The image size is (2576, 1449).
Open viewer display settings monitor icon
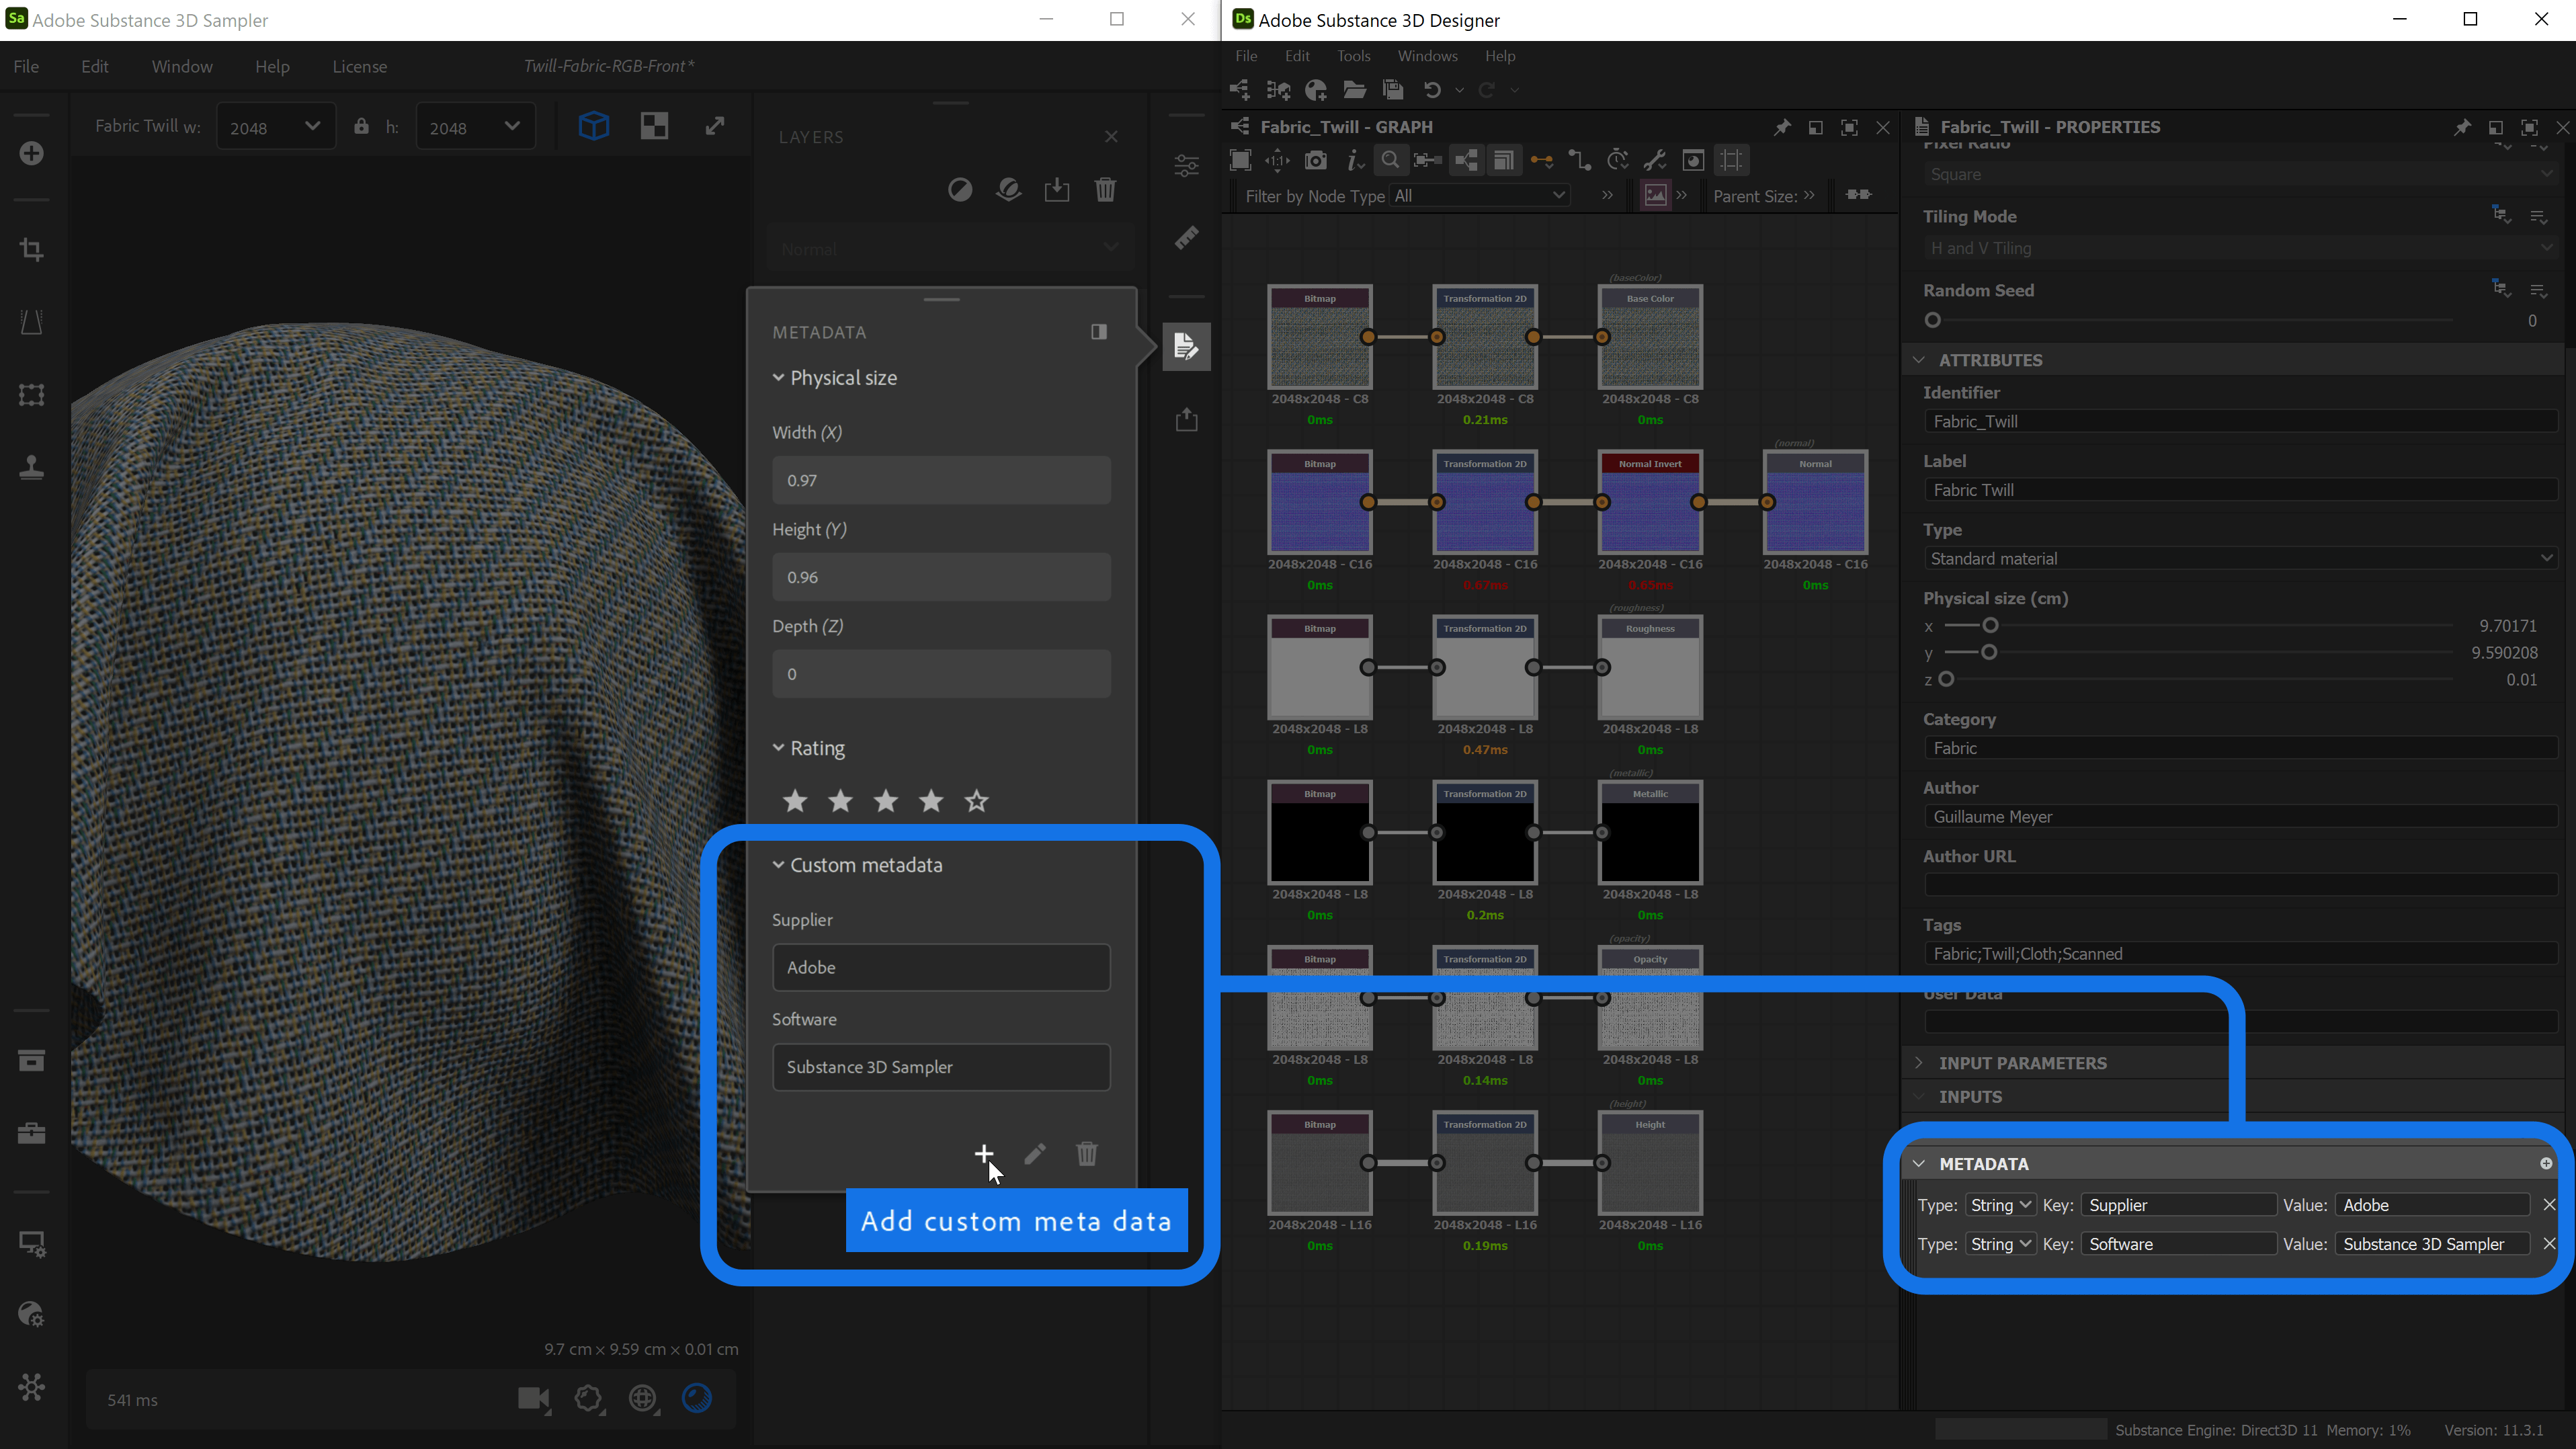point(31,1243)
